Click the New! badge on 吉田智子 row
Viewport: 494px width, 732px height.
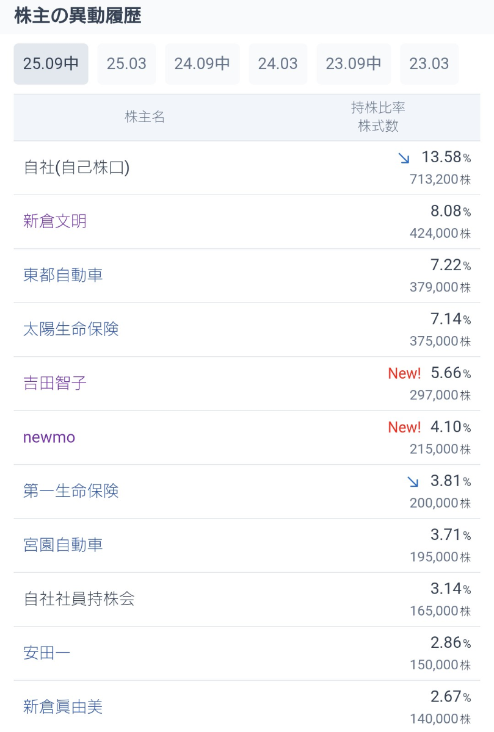pyautogui.click(x=404, y=373)
